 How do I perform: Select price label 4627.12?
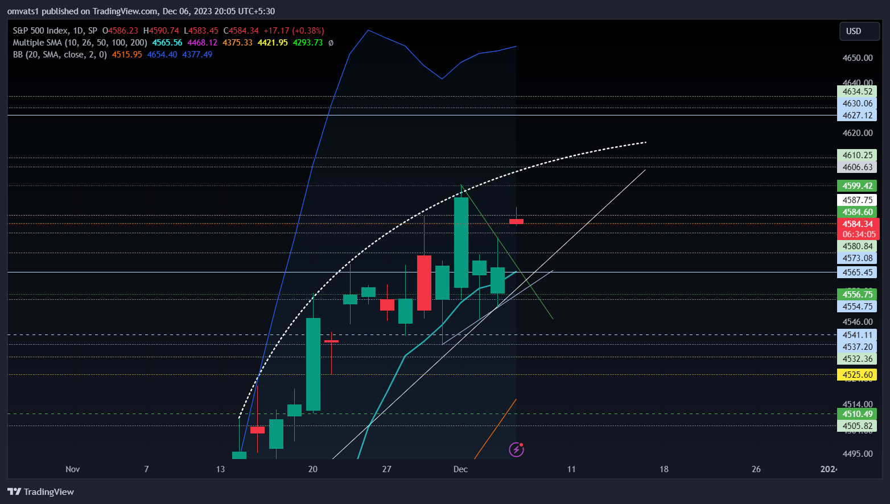pyautogui.click(x=857, y=115)
